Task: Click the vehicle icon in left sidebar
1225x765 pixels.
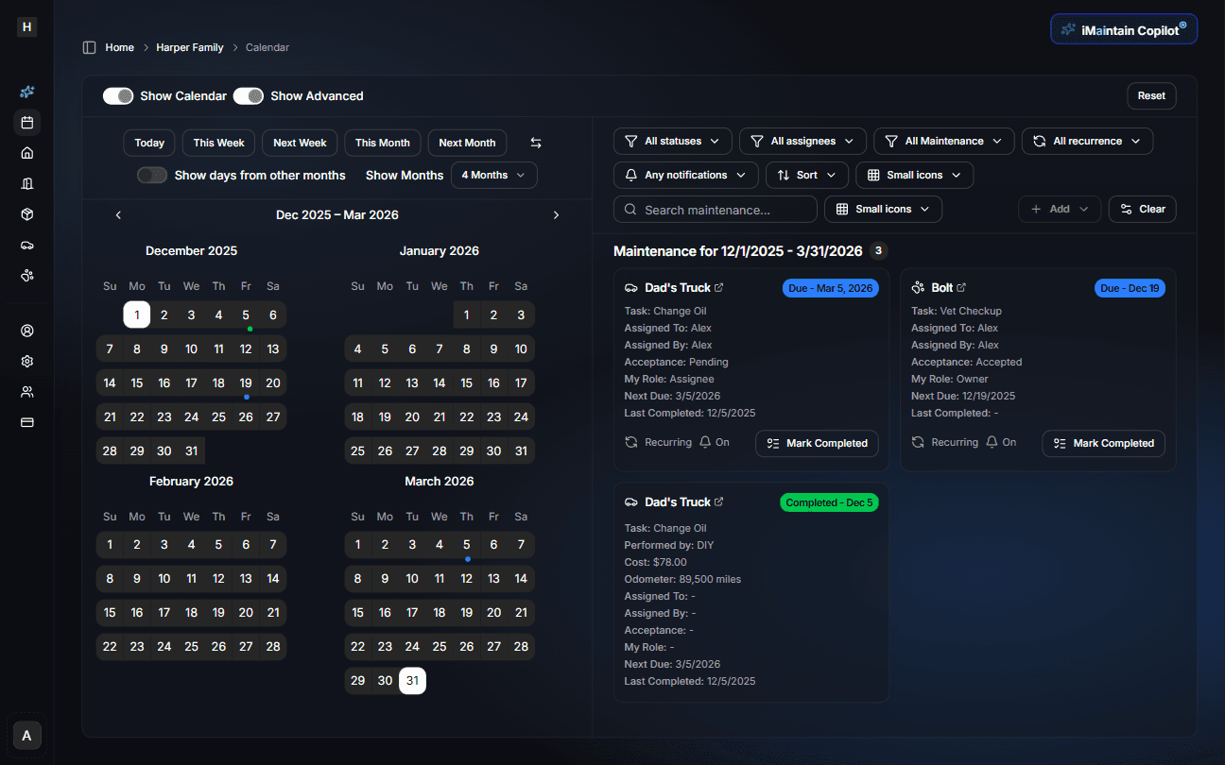Action: pos(27,245)
